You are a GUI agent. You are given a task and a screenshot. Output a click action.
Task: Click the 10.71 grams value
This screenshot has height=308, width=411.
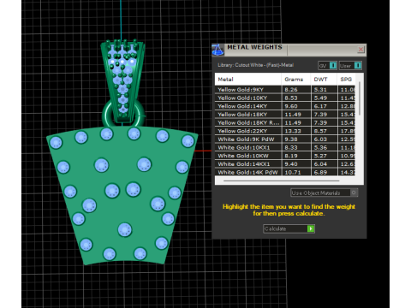click(x=293, y=172)
